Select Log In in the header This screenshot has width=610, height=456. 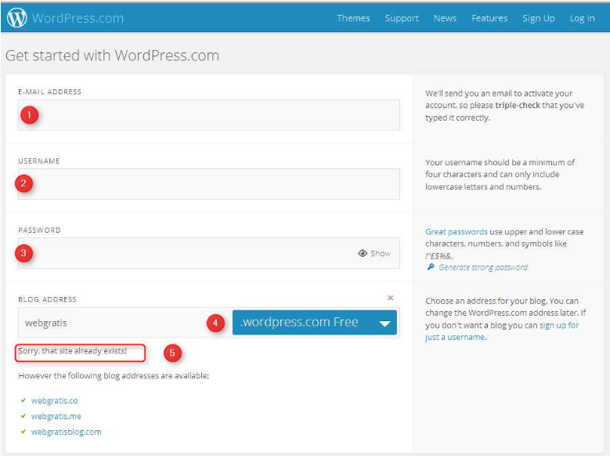pos(582,18)
